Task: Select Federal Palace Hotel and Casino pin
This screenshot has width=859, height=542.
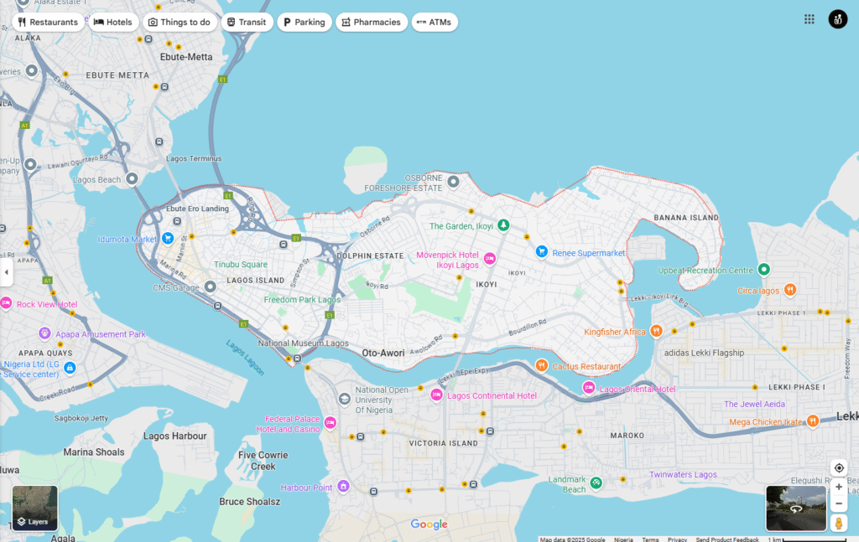Action: click(330, 422)
